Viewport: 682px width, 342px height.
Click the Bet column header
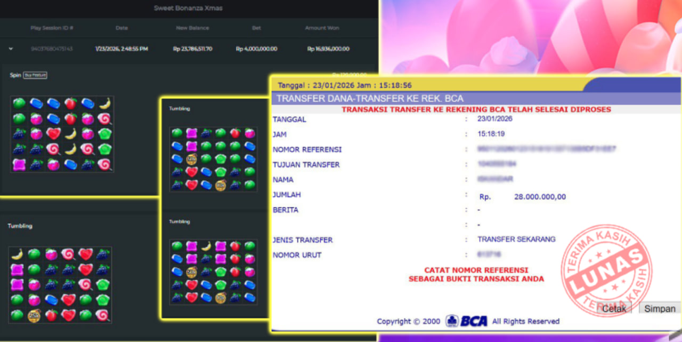coord(256,28)
